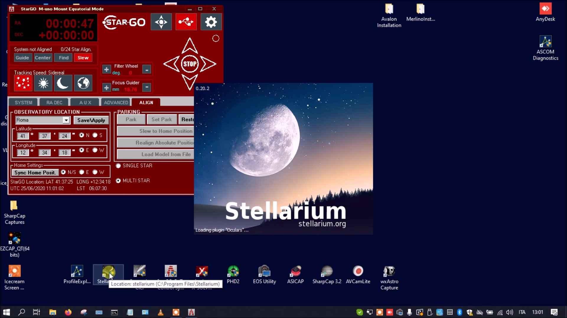This screenshot has height=318, width=567.
Task: Select sidereal tracking (stars icon)
Action: click(x=23, y=83)
